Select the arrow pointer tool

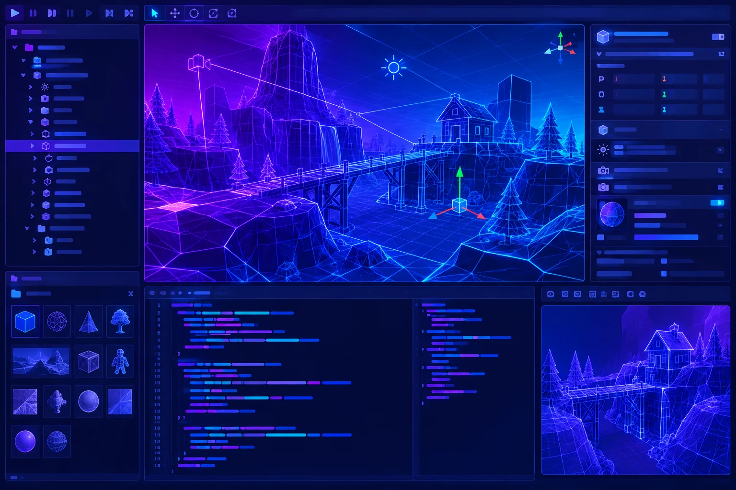(x=155, y=13)
